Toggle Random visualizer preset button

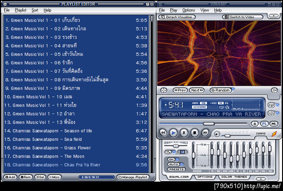pyautogui.click(x=221, y=90)
